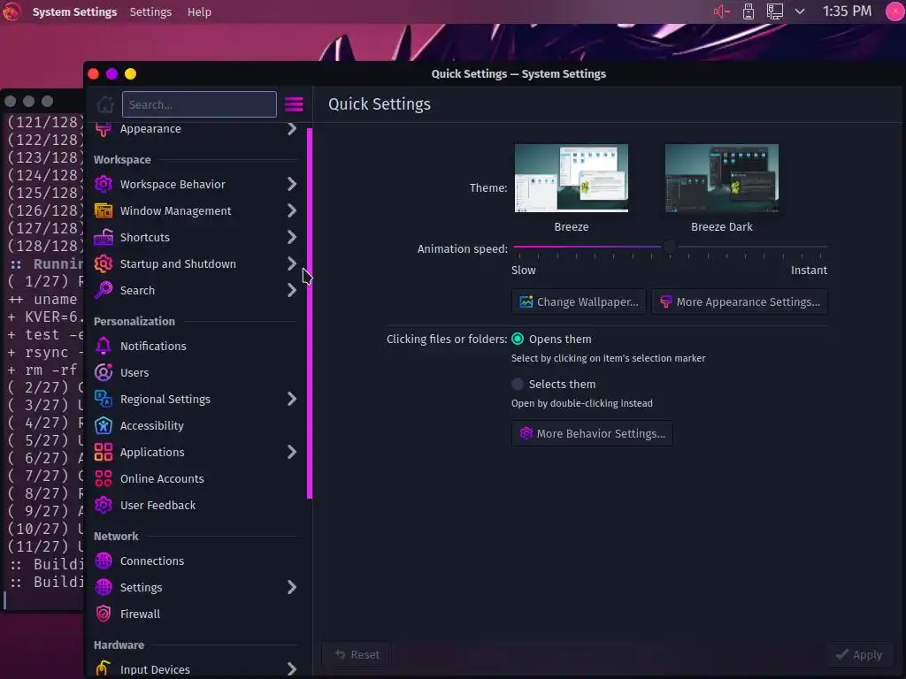Open the User Feedback icon
906x679 pixels.
104,505
